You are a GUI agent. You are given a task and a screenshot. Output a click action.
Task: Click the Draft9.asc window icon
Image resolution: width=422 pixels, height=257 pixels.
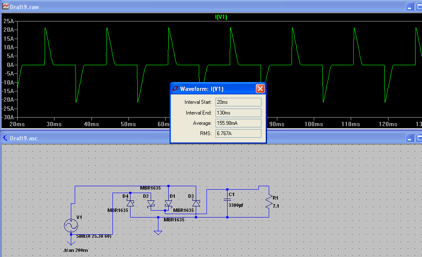[x=5, y=138]
